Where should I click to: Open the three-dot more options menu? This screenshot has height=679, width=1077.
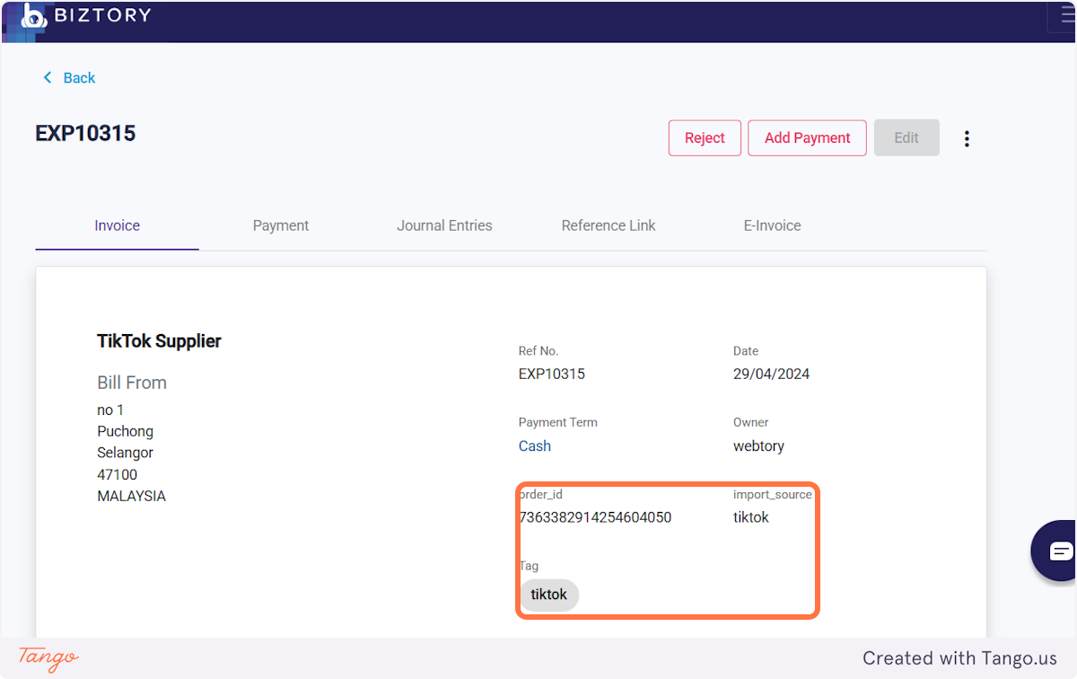point(967,138)
